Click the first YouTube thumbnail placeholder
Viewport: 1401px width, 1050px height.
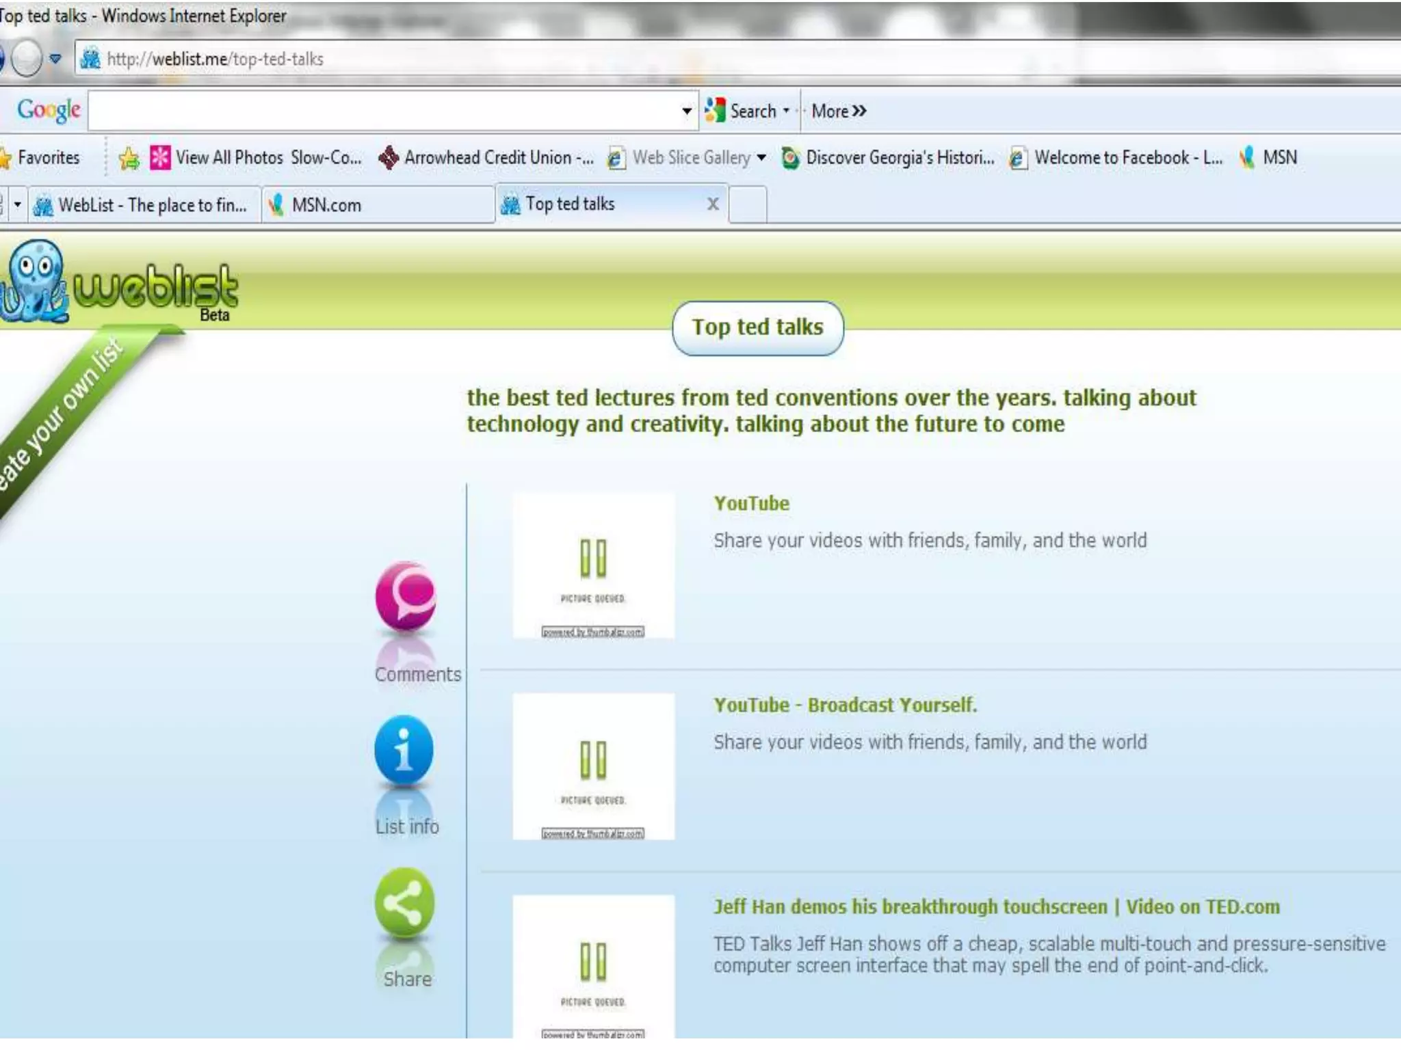pos(593,566)
